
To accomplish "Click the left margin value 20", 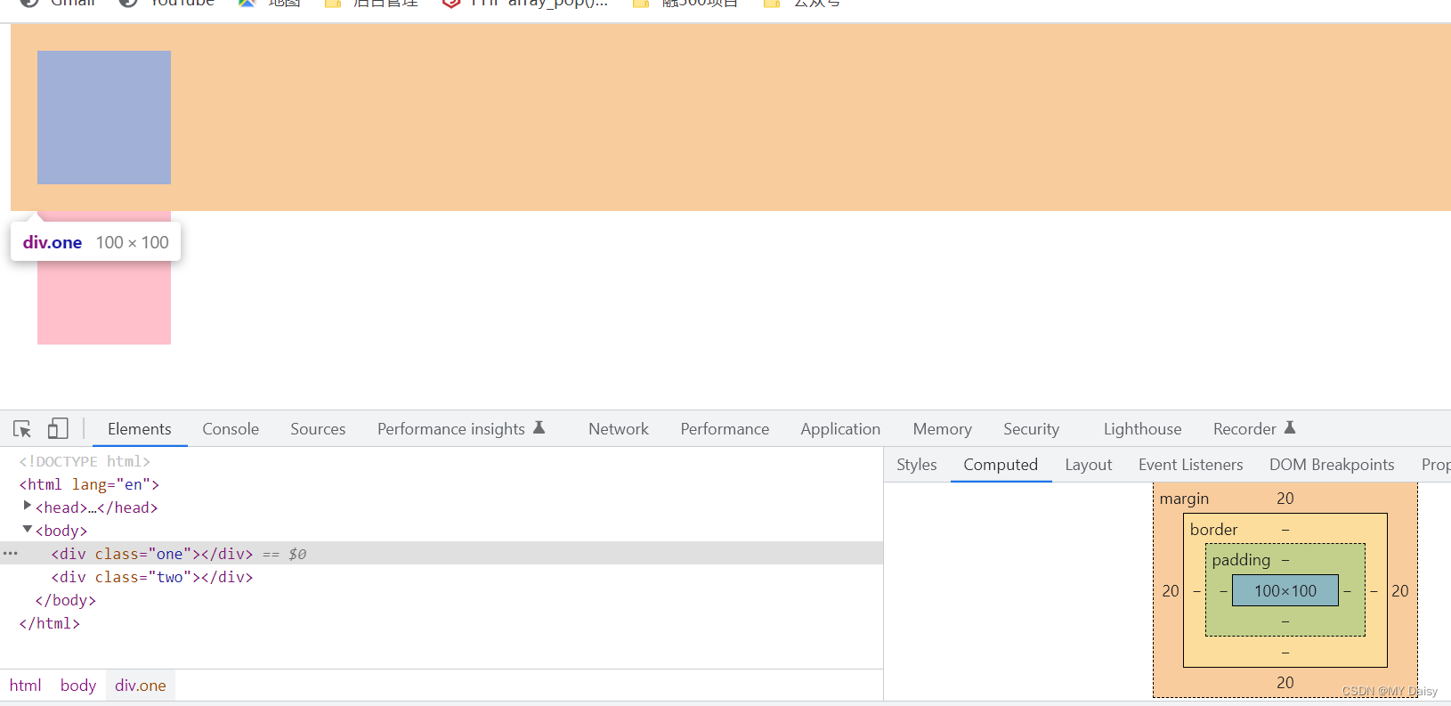I will (1171, 591).
